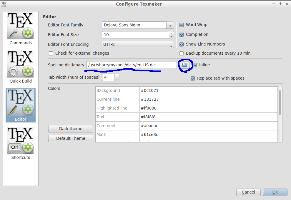Minimize the Configure Texmaker window

point(274,4)
